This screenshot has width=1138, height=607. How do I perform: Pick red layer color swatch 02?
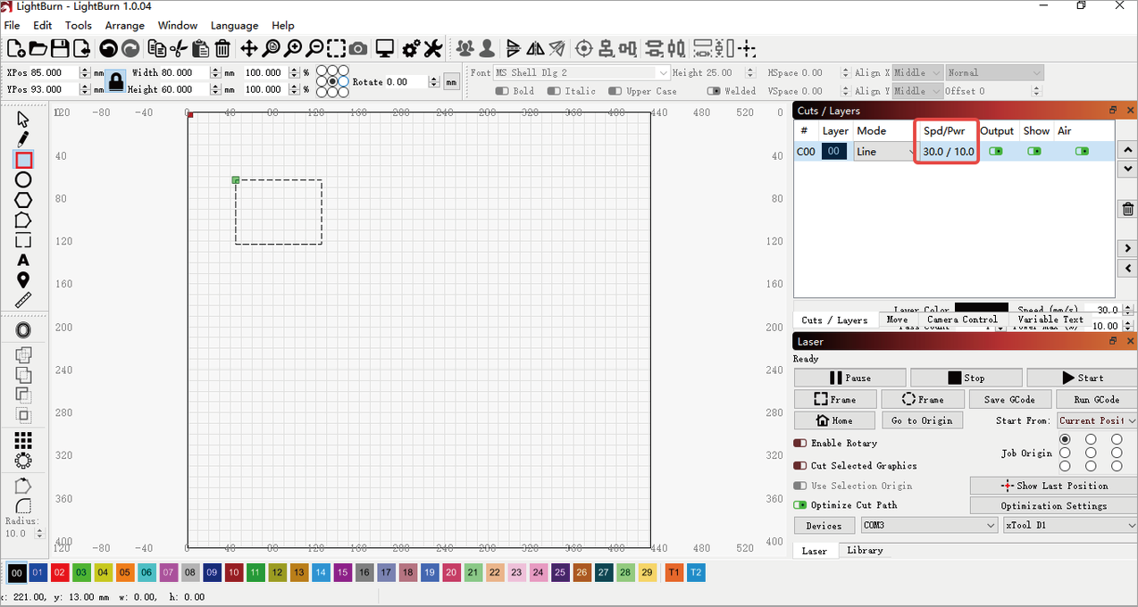(x=60, y=573)
